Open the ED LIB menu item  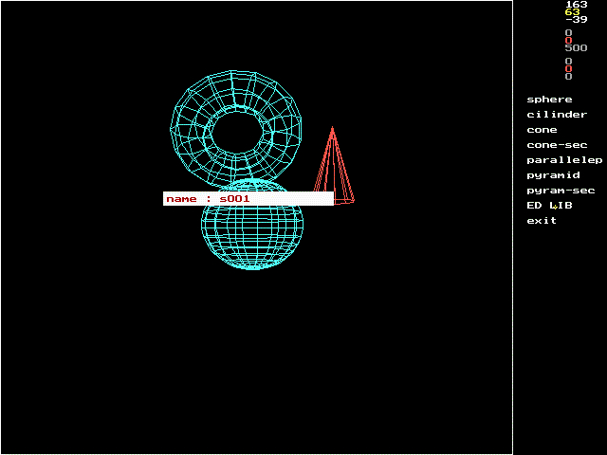point(549,206)
